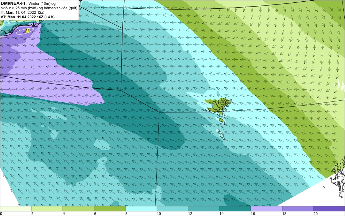Click the legend value 20

coord(316,214)
